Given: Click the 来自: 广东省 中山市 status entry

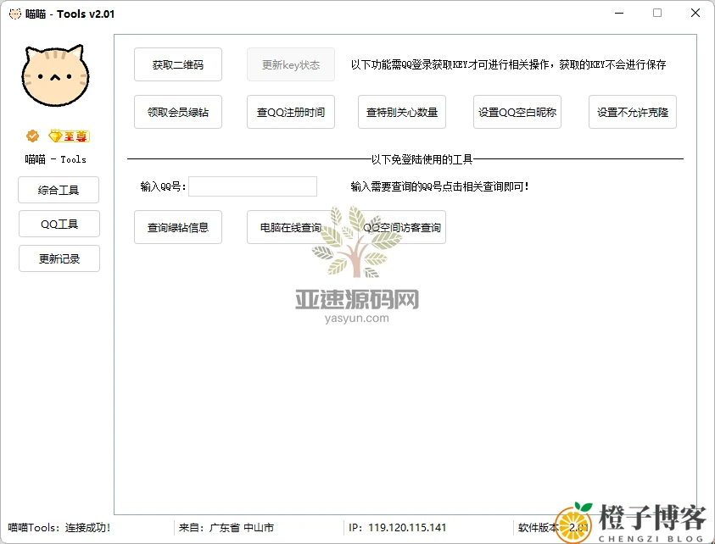Looking at the screenshot, I should 226,528.
